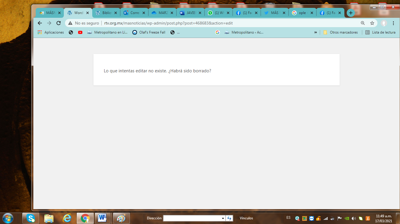Expand hidden bookmarks with the chevron
The width and height of the screenshot is (400, 224).
[315, 32]
